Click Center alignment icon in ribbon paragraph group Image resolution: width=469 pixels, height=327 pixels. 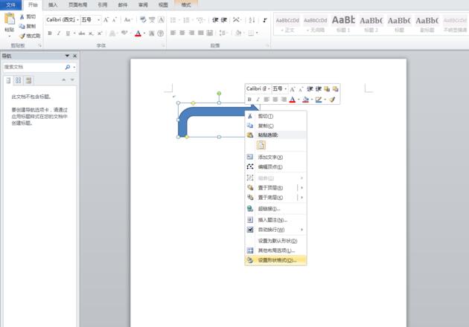point(182,33)
